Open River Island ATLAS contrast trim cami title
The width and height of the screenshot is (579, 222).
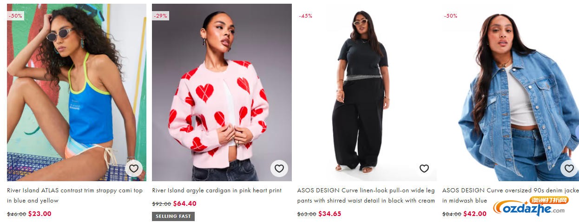[75, 196]
